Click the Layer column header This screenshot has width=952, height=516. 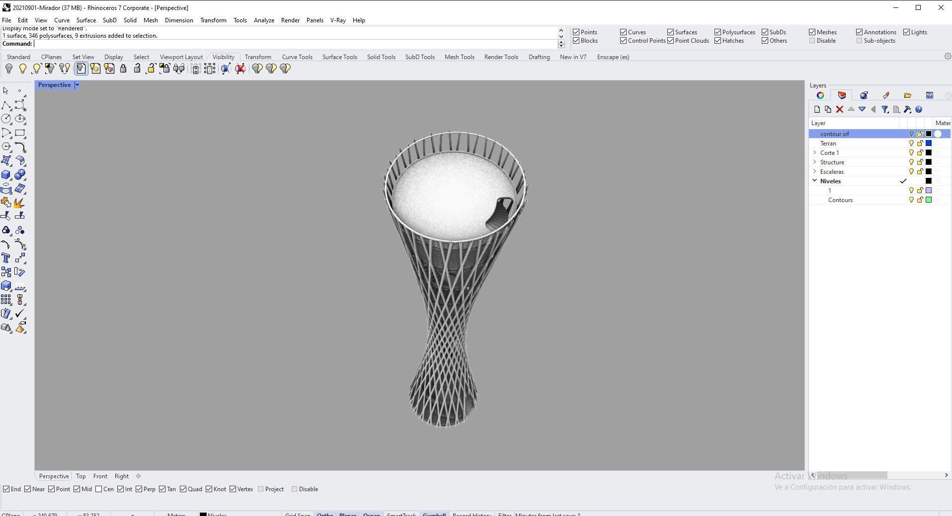(x=854, y=123)
